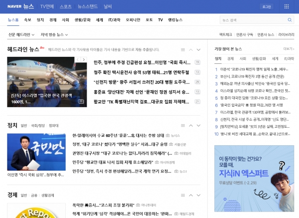This screenshot has width=299, height=218.
Task: Expand the 저녁 방송 뉴스 dropdown
Action: (54, 34)
